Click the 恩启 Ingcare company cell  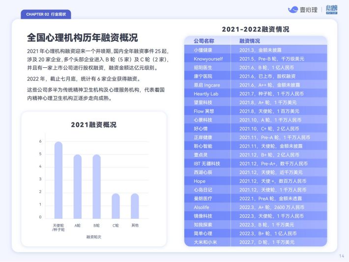pos(207,85)
